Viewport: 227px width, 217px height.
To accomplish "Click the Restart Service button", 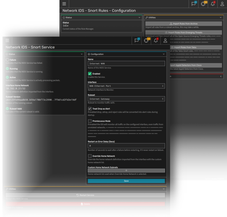I will pos(85,195).
